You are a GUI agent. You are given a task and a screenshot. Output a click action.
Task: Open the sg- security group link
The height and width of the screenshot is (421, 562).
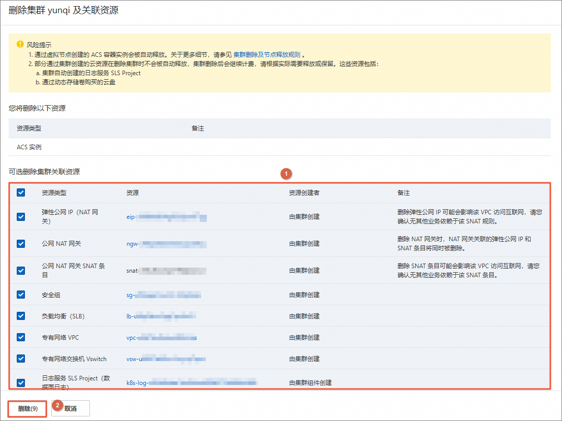(164, 295)
